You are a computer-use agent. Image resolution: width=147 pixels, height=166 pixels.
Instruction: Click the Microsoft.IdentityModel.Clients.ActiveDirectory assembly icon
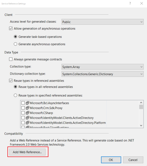(x=28, y=118)
